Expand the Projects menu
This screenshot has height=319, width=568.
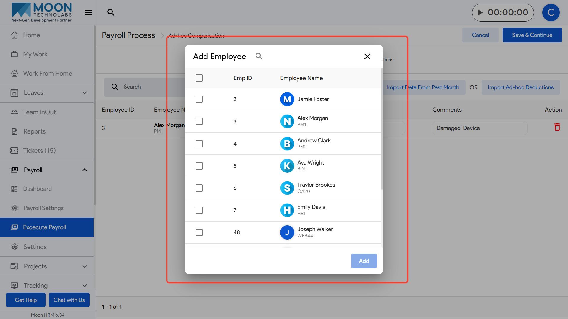point(85,266)
